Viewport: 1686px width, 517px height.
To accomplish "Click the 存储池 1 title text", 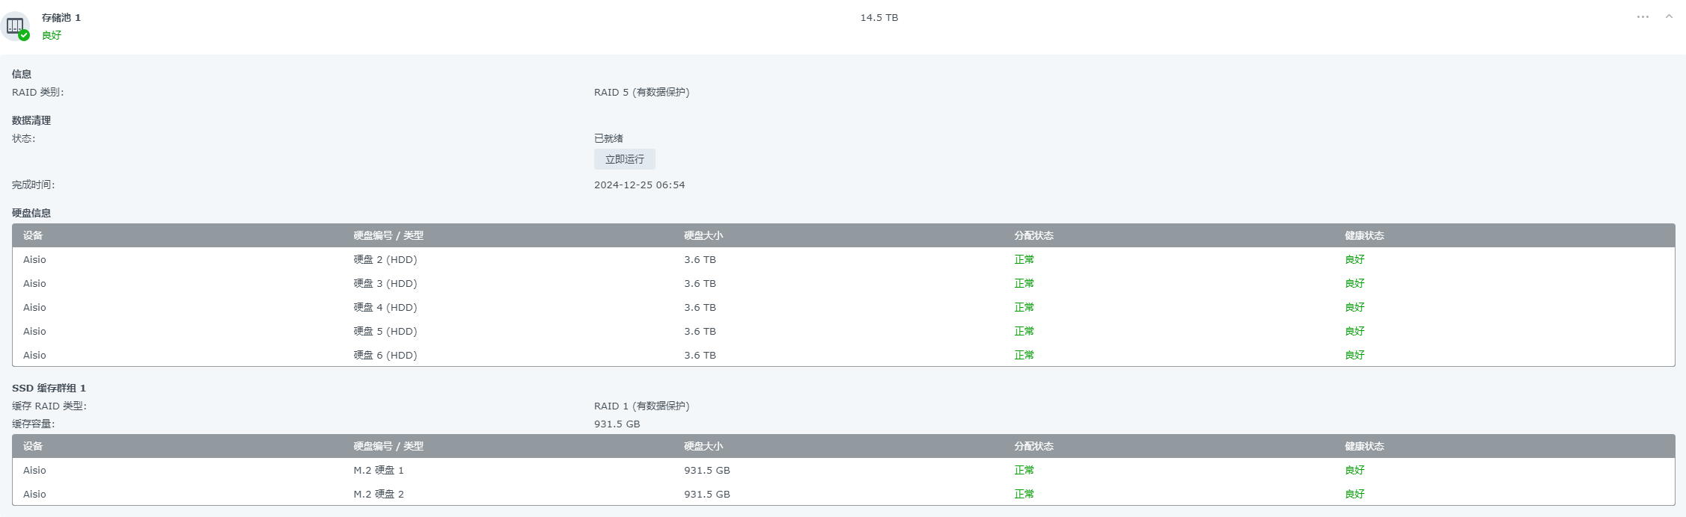I will pos(61,17).
